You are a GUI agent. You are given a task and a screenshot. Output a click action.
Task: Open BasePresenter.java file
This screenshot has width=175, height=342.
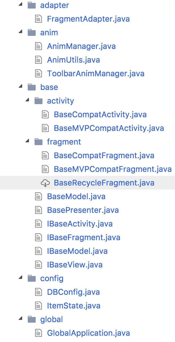click(x=83, y=210)
